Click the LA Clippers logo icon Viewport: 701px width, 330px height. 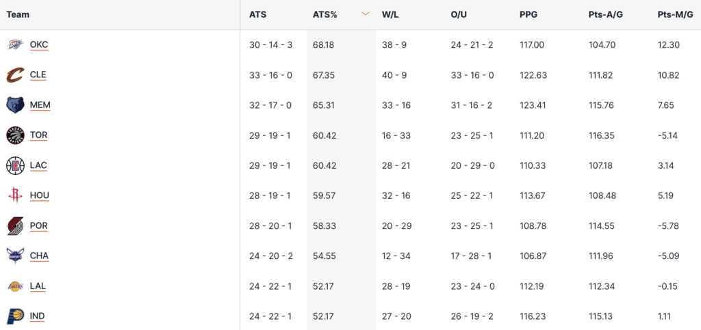[15, 165]
